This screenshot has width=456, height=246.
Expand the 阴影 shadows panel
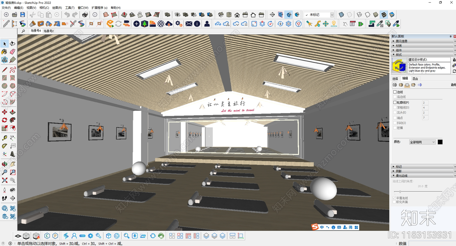tap(423, 171)
